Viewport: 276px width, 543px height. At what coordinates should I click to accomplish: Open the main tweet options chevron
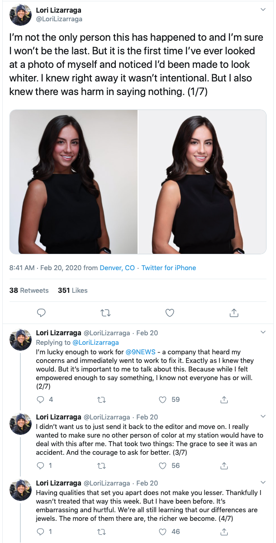[263, 9]
